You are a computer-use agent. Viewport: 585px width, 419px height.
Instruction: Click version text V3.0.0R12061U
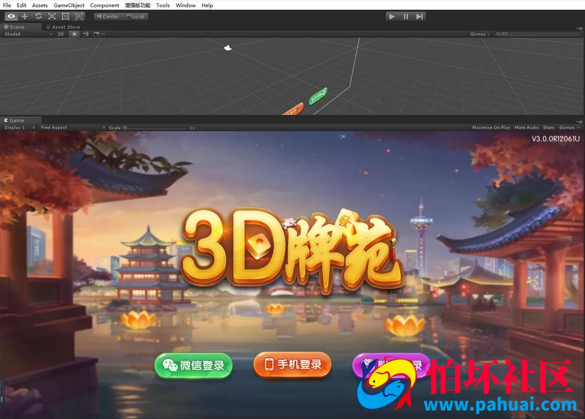555,139
